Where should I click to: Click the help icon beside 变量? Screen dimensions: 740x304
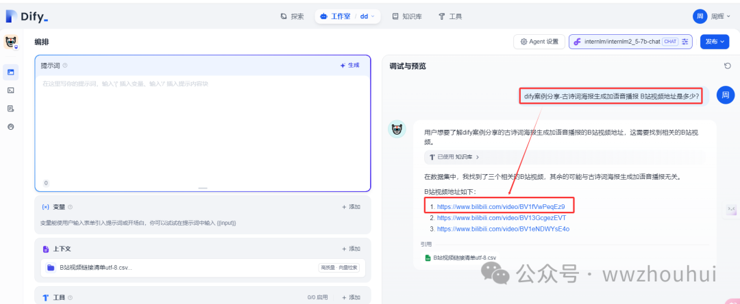71,207
